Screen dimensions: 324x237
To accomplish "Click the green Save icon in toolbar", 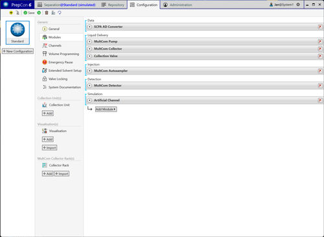I will tap(25, 13).
